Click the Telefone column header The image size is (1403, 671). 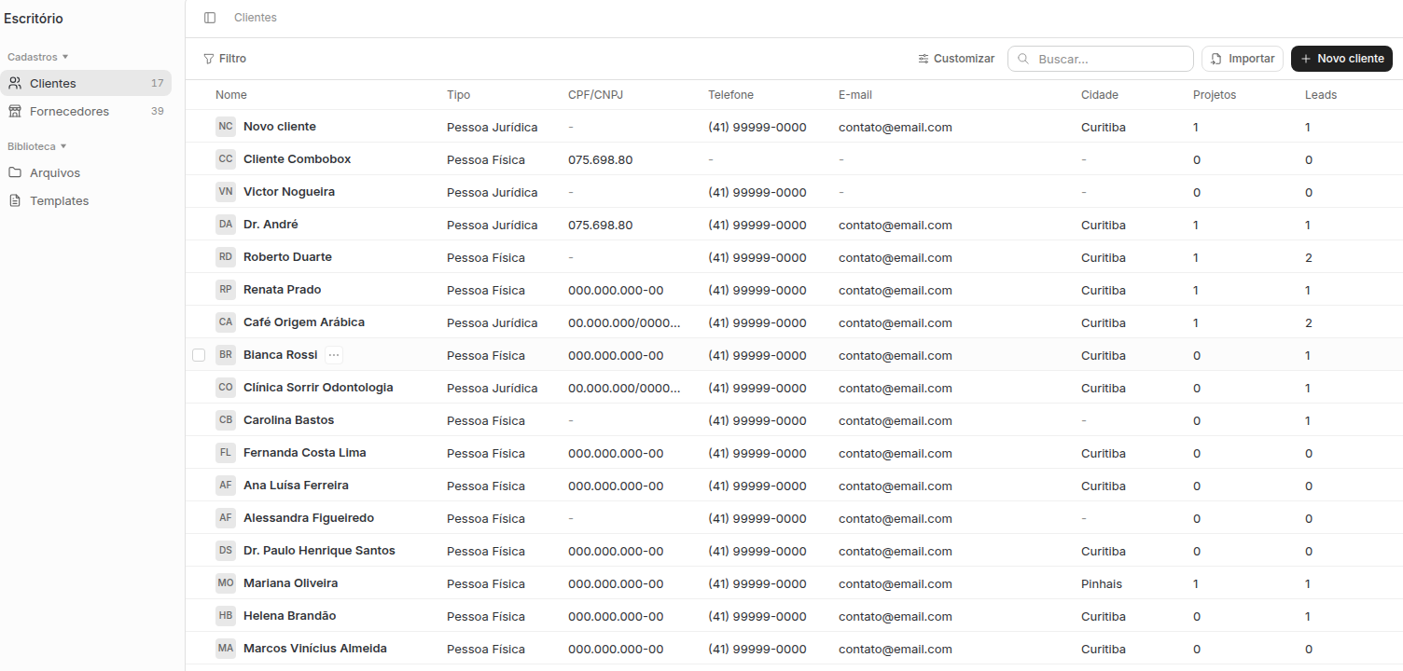pos(731,95)
